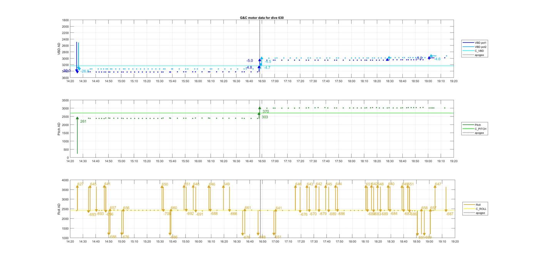Image resolution: width=539 pixels, height=267 pixels.
Task: Click the '656' roll annotation
Action: point(126,208)
